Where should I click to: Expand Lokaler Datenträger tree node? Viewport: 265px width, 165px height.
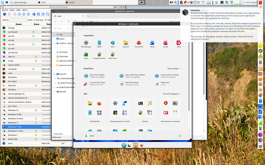[55, 78]
